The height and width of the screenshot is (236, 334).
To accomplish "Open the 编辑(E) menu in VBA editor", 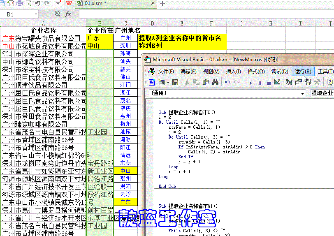I will click(188, 72).
